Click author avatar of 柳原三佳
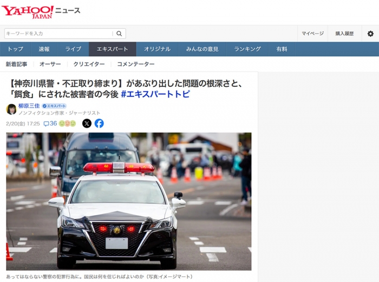Screen dimensions: 379x282 pos(11,109)
